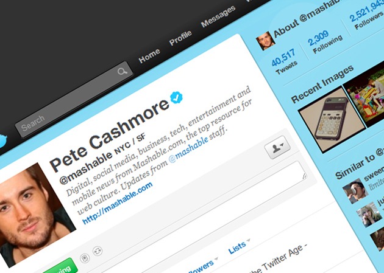View the 2,309 Following count

pos(325,42)
